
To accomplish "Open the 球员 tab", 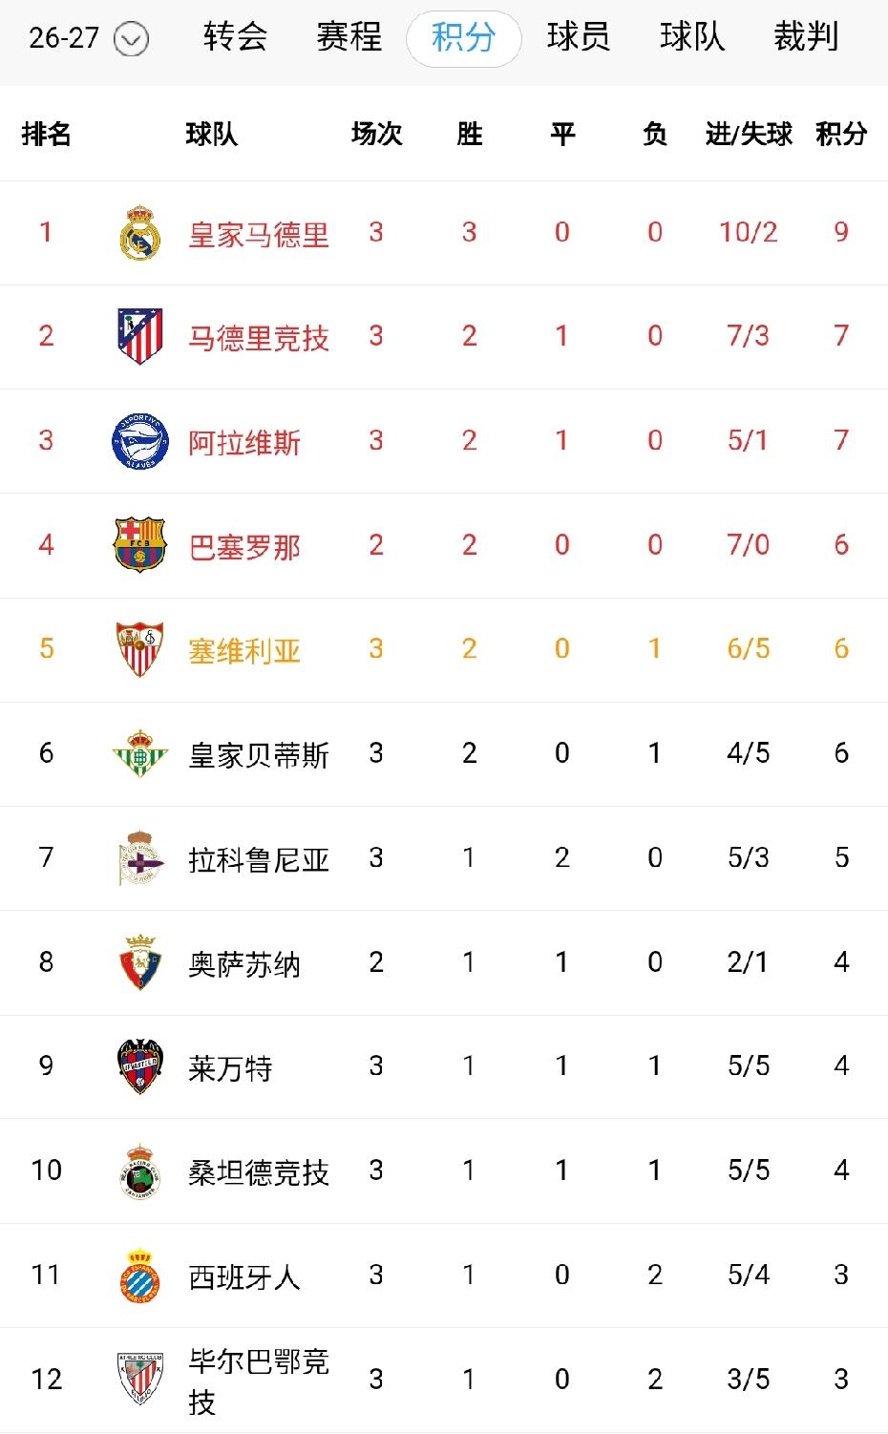I will click(x=579, y=37).
